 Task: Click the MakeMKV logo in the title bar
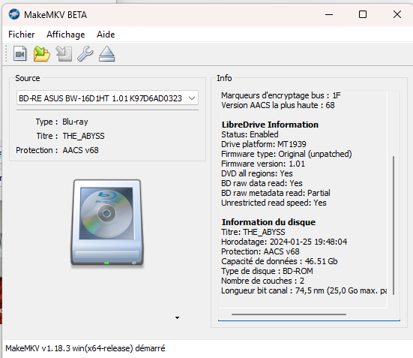pos(14,14)
